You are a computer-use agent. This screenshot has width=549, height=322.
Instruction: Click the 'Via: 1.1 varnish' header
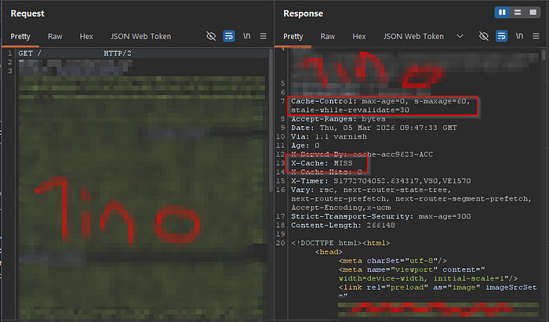[x=329, y=136]
